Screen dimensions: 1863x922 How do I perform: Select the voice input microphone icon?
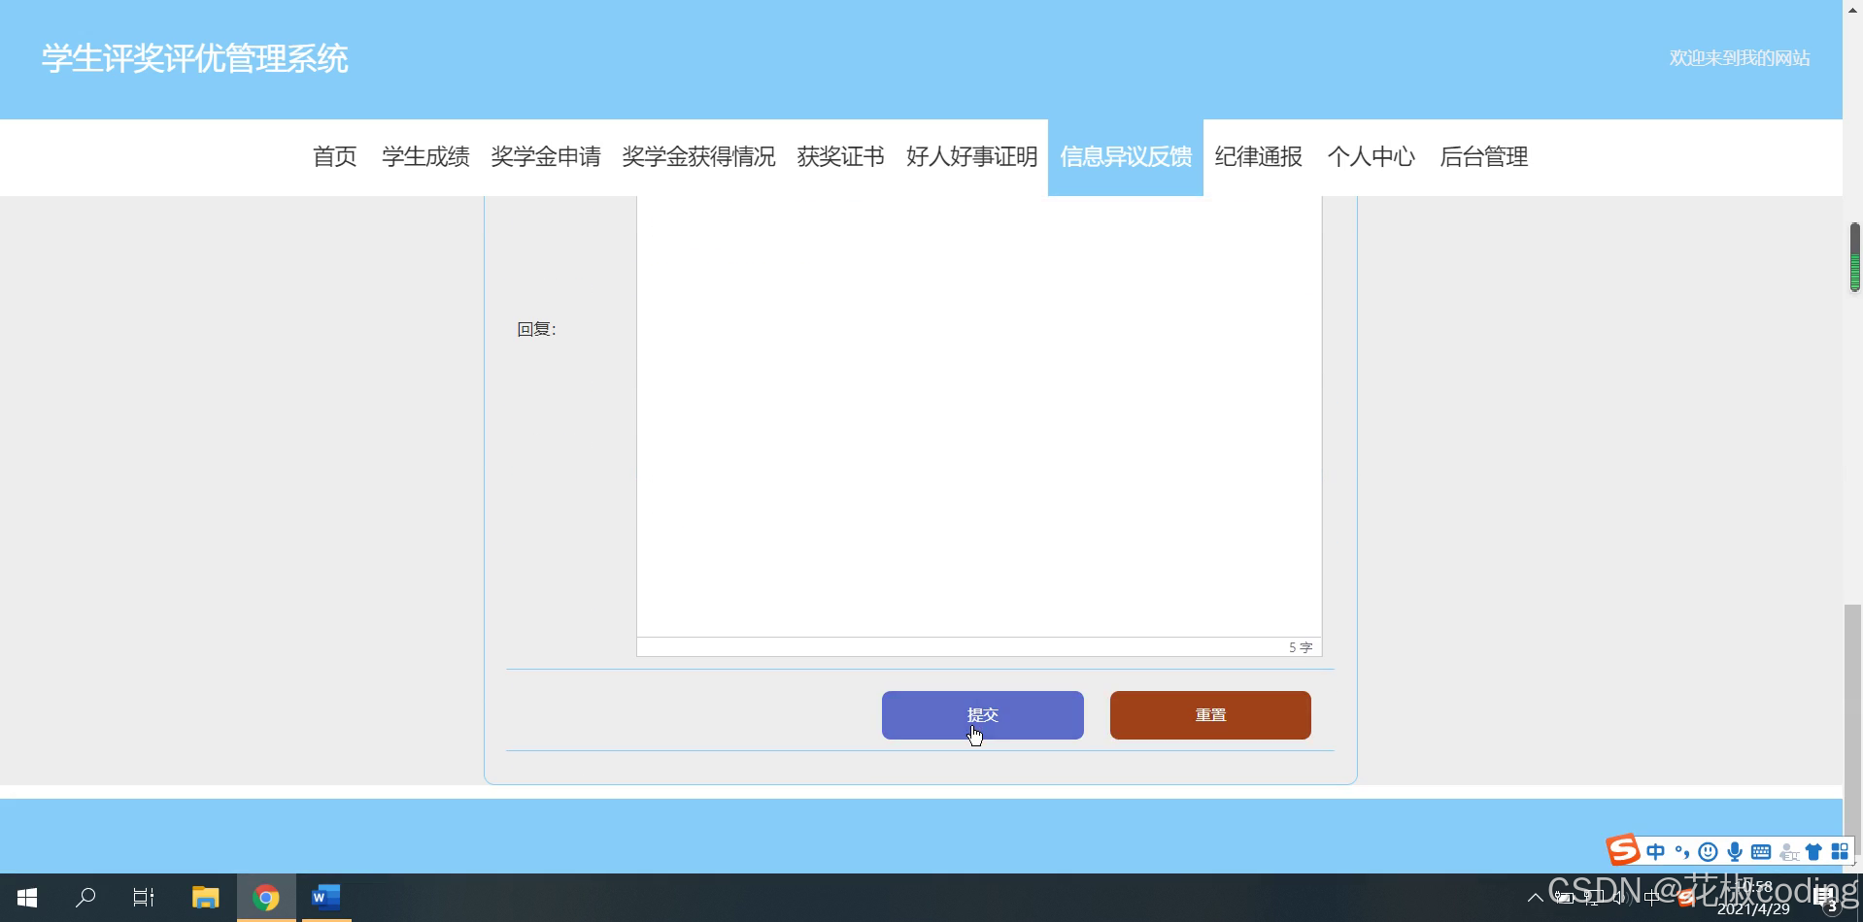pos(1735,850)
